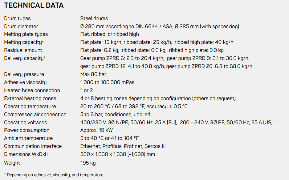Select the Adhesive viscosity label
This screenshot has height=180, width=289.
[25, 82]
